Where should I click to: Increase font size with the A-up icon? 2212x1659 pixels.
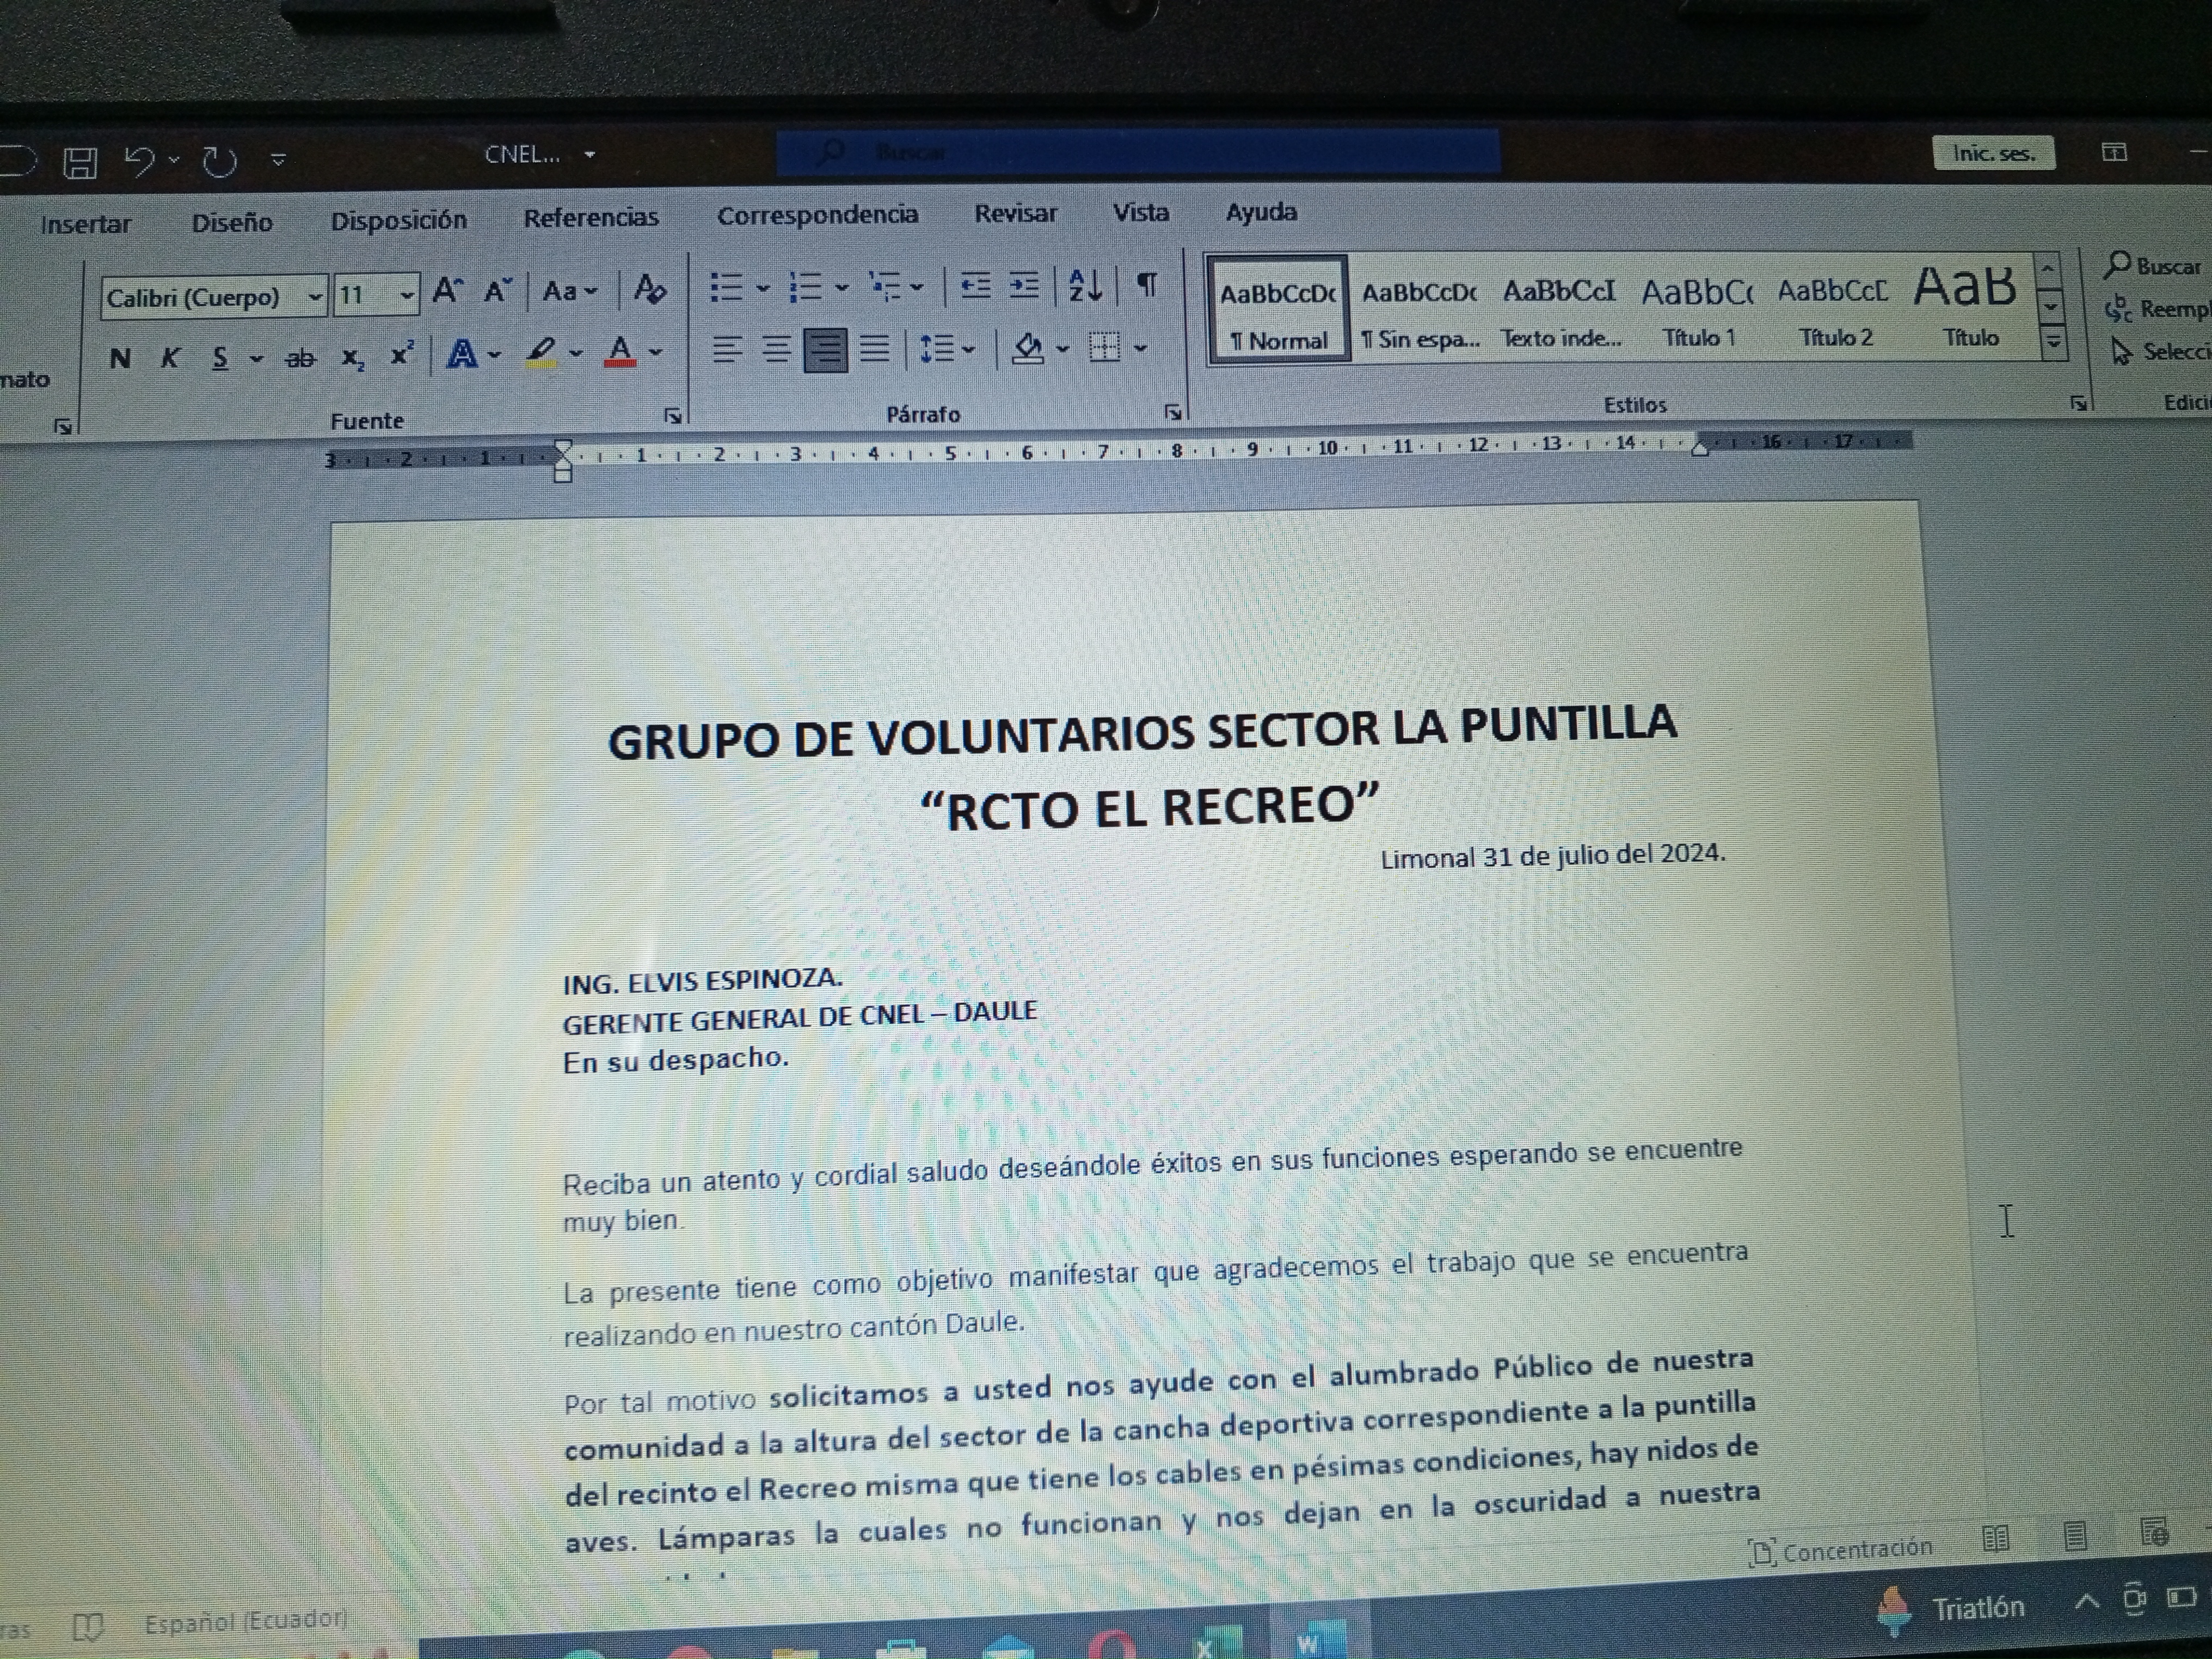click(x=446, y=291)
